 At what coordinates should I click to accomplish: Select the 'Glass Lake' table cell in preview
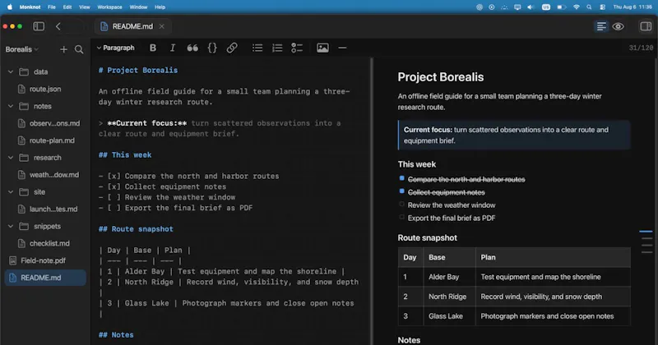point(449,316)
